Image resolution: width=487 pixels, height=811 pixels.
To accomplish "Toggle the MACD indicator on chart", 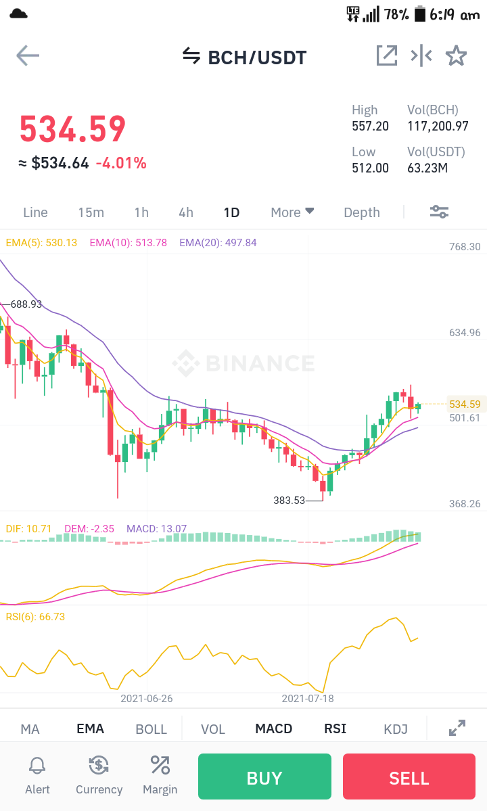I will tap(274, 728).
